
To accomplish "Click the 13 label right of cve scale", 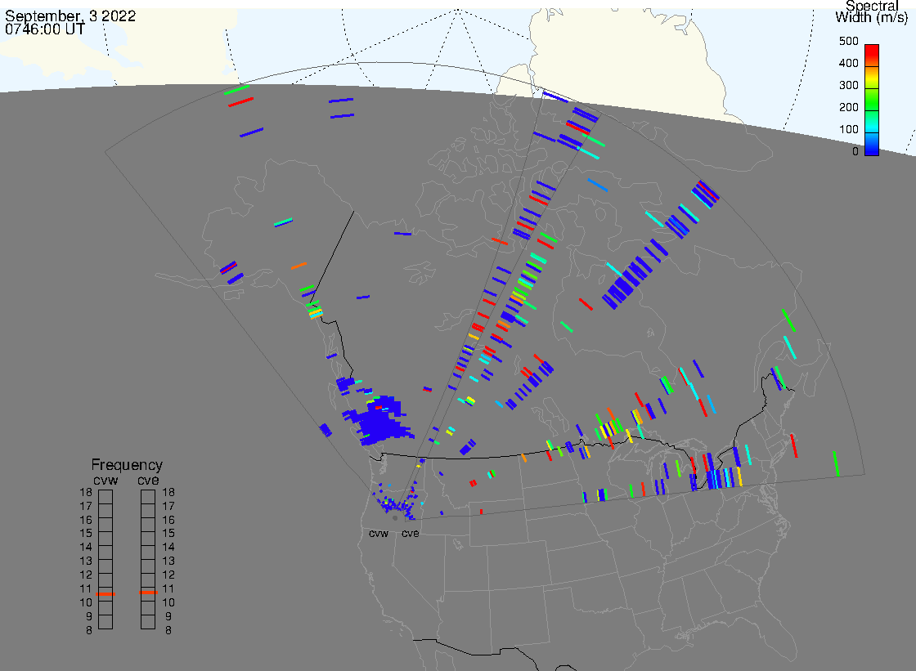I will [x=168, y=561].
